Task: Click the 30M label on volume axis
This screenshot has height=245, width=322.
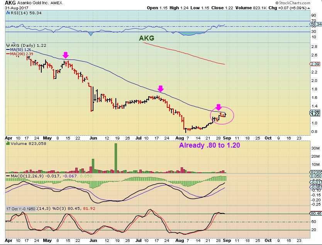Action: click(315, 148)
